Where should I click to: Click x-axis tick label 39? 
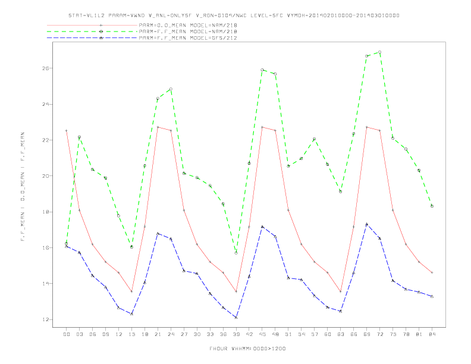coord(236,334)
